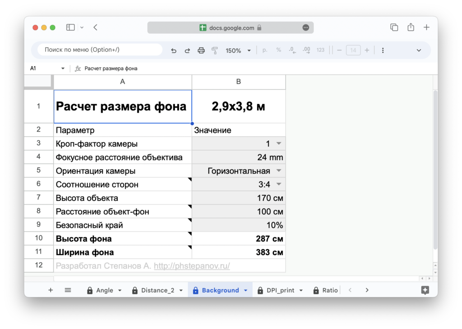This screenshot has width=462, height=329.
Task: Click the cell 'Параметр'
Action: click(123, 130)
